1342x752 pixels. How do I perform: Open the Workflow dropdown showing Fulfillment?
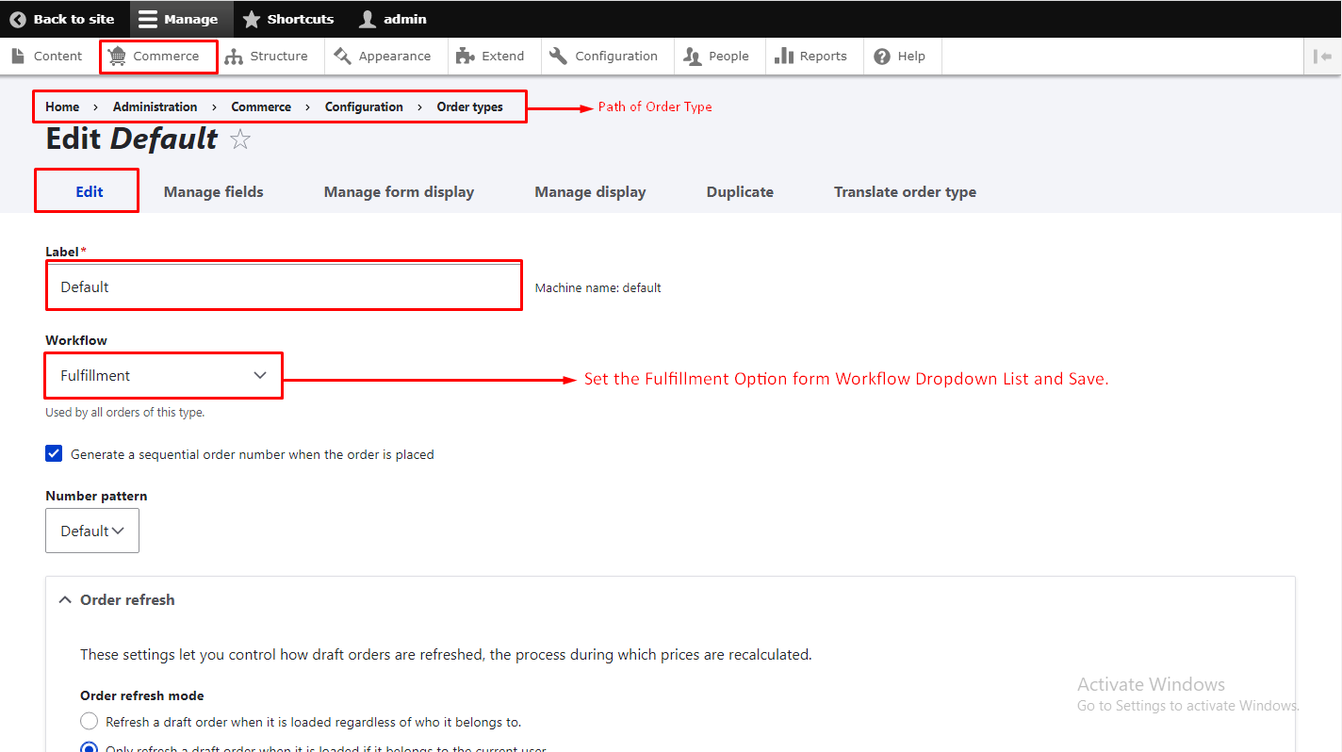(x=163, y=376)
